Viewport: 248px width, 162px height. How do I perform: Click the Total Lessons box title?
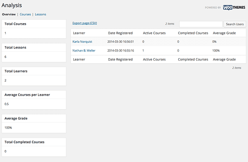[15, 47]
